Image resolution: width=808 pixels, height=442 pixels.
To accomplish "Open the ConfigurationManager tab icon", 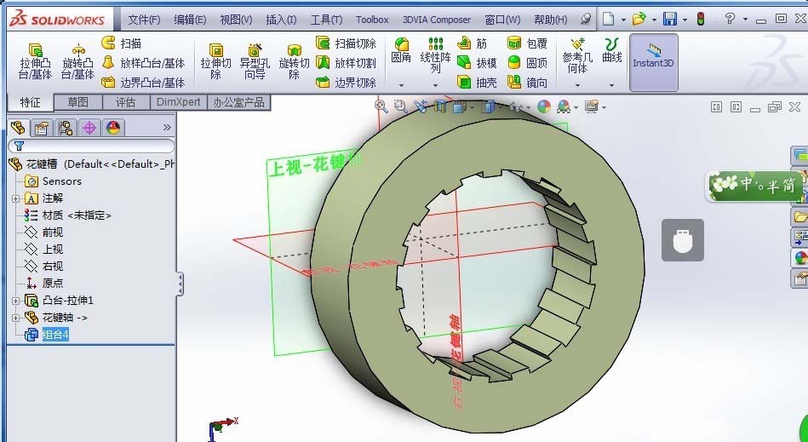I will pyautogui.click(x=66, y=127).
